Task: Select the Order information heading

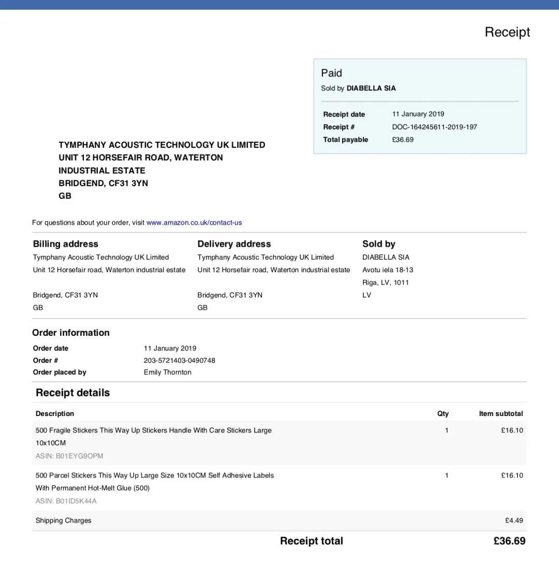Action: 71,333
